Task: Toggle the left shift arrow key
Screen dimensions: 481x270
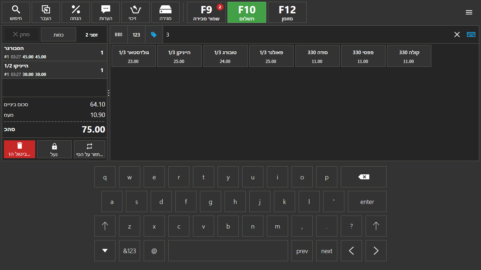Action: coord(105,226)
